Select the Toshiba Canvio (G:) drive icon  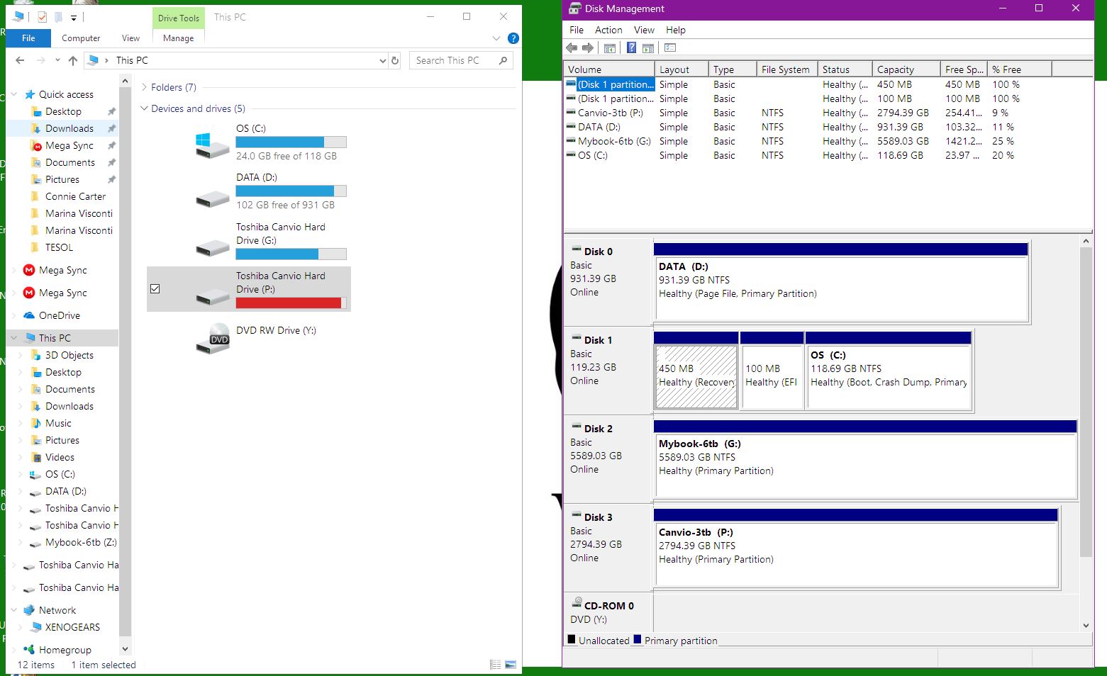(x=212, y=247)
